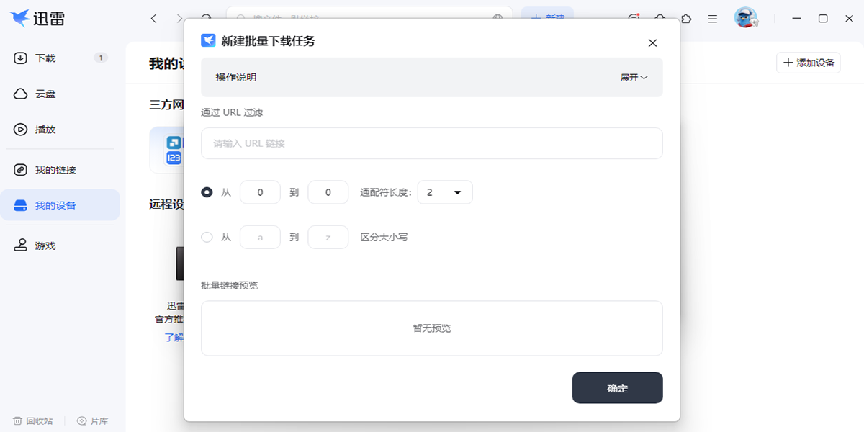This screenshot has height=432, width=864.
Task: Click the 操作说明 label
Action: click(x=235, y=78)
